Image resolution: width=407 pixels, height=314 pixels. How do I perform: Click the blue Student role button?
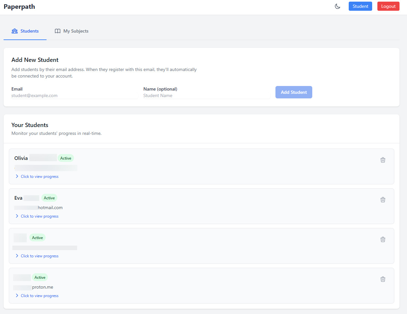(360, 6)
